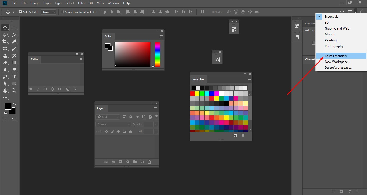Image resolution: width=367 pixels, height=195 pixels.
Task: Open the Filter menu
Action: (x=81, y=3)
